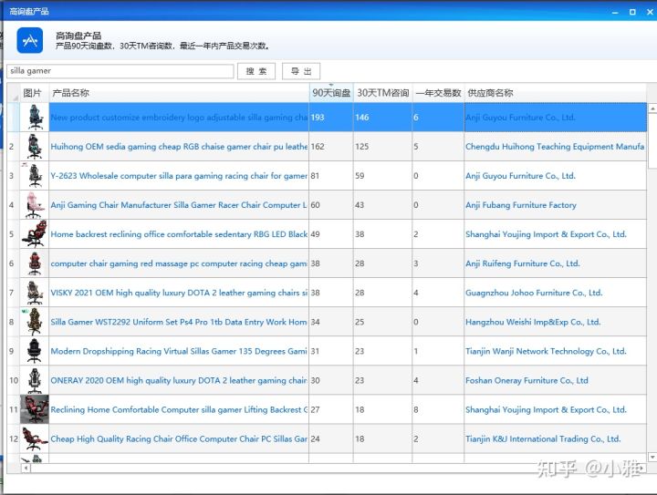Click vertical scrollbar up arrow
Viewport: 657px width, 495px height.
coord(652,108)
